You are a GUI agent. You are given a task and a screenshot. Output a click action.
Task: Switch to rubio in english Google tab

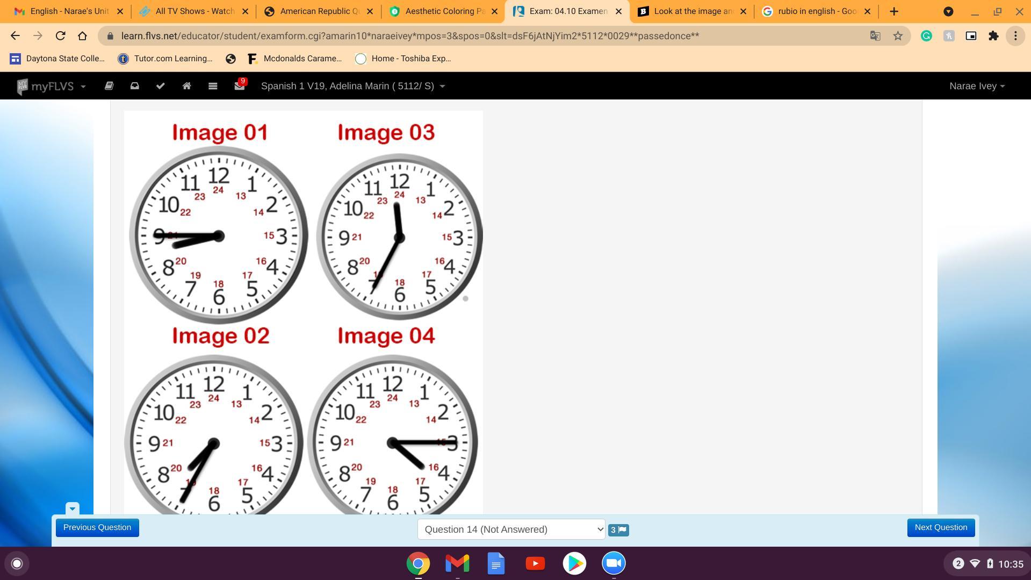click(x=817, y=11)
